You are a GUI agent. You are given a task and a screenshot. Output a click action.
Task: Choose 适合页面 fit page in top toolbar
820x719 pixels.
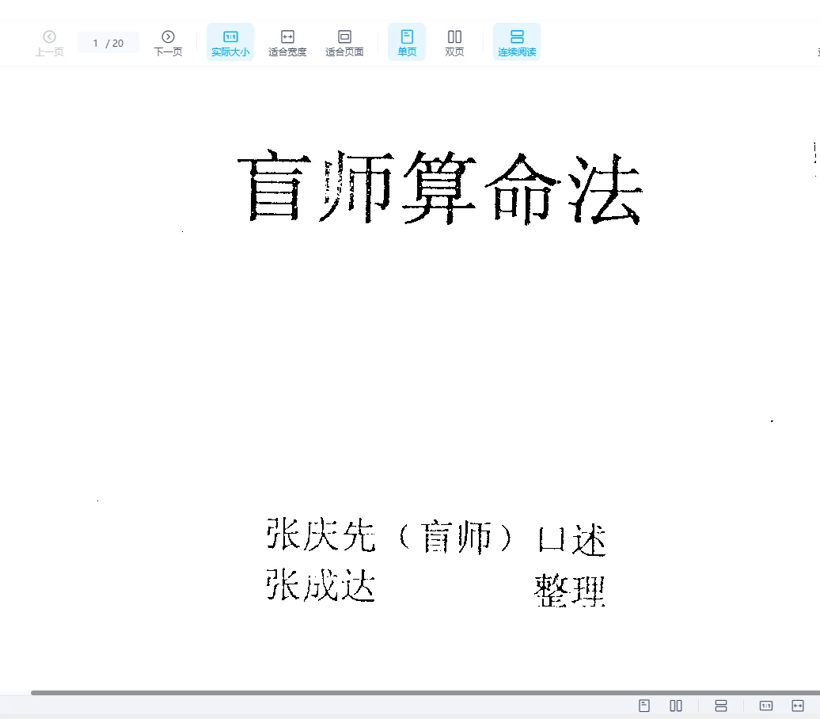coord(344,43)
